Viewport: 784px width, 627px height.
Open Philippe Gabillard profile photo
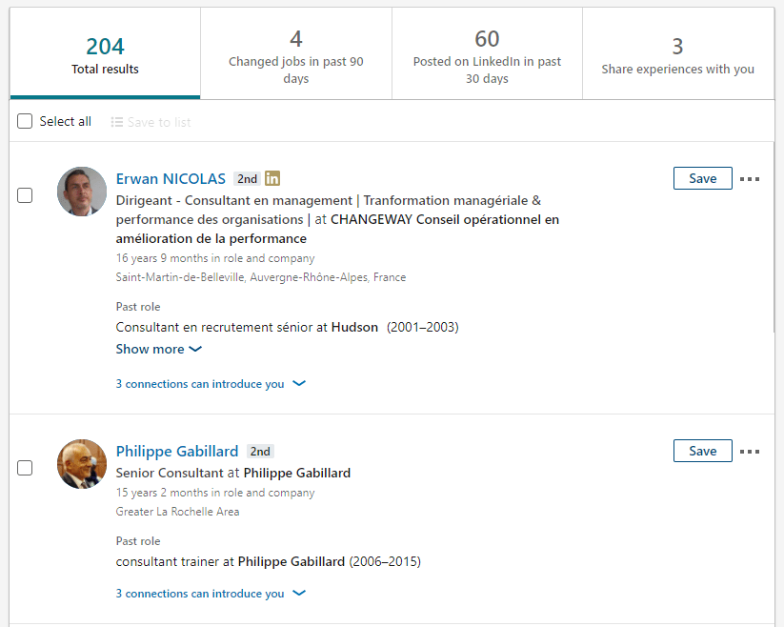click(82, 464)
